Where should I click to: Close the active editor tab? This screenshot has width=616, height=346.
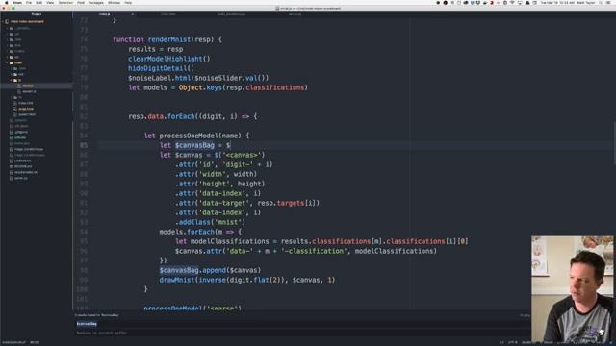133,14
